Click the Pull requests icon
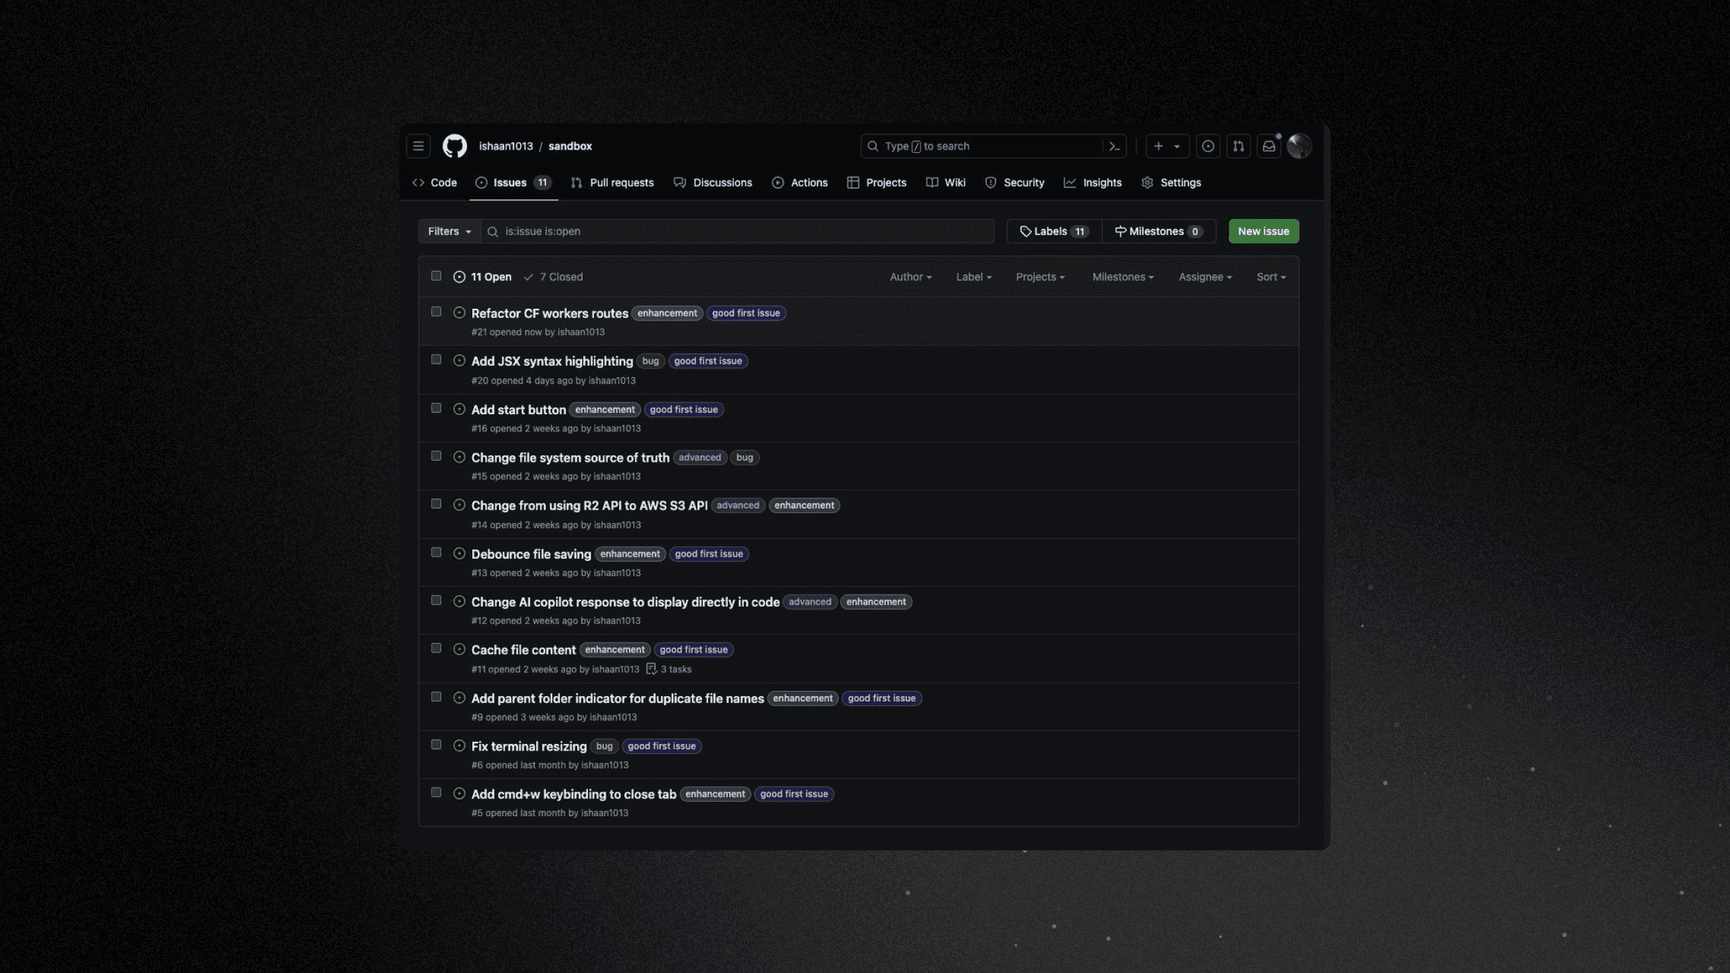Viewport: 1730px width, 973px height. (x=576, y=183)
